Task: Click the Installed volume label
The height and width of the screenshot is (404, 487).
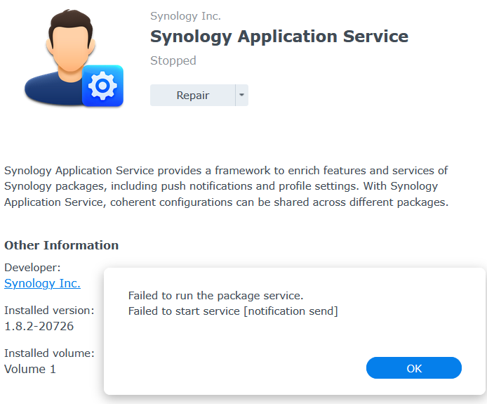Action: (49, 353)
